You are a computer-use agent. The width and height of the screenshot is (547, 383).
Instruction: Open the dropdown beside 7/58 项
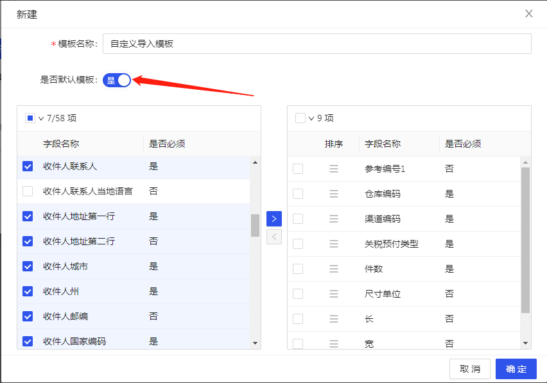click(x=41, y=119)
